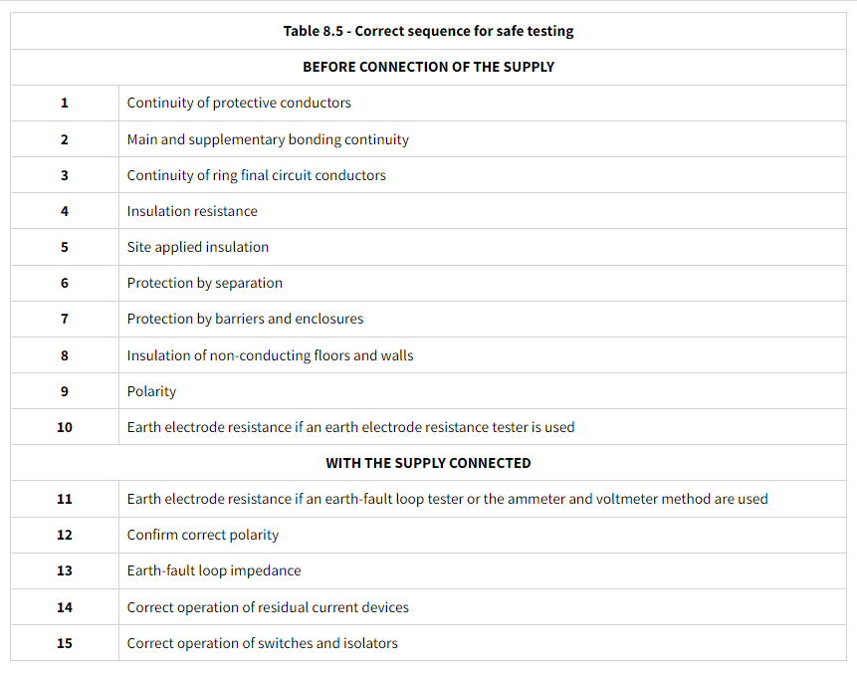Select 'Correct operation of switches and isolators'
The height and width of the screenshot is (674, 857).
[x=262, y=643]
